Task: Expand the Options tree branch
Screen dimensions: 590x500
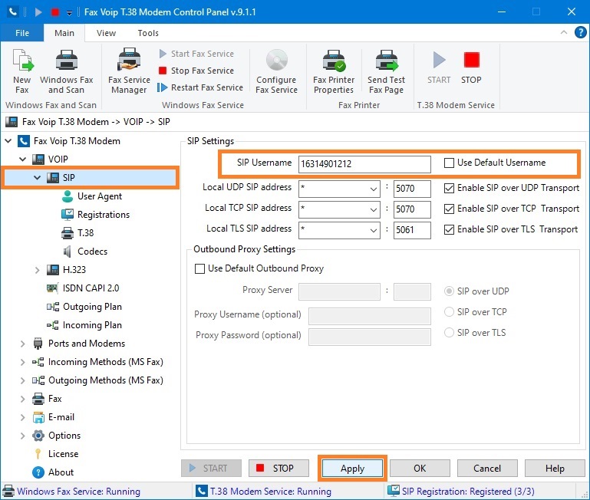Action: (22, 436)
